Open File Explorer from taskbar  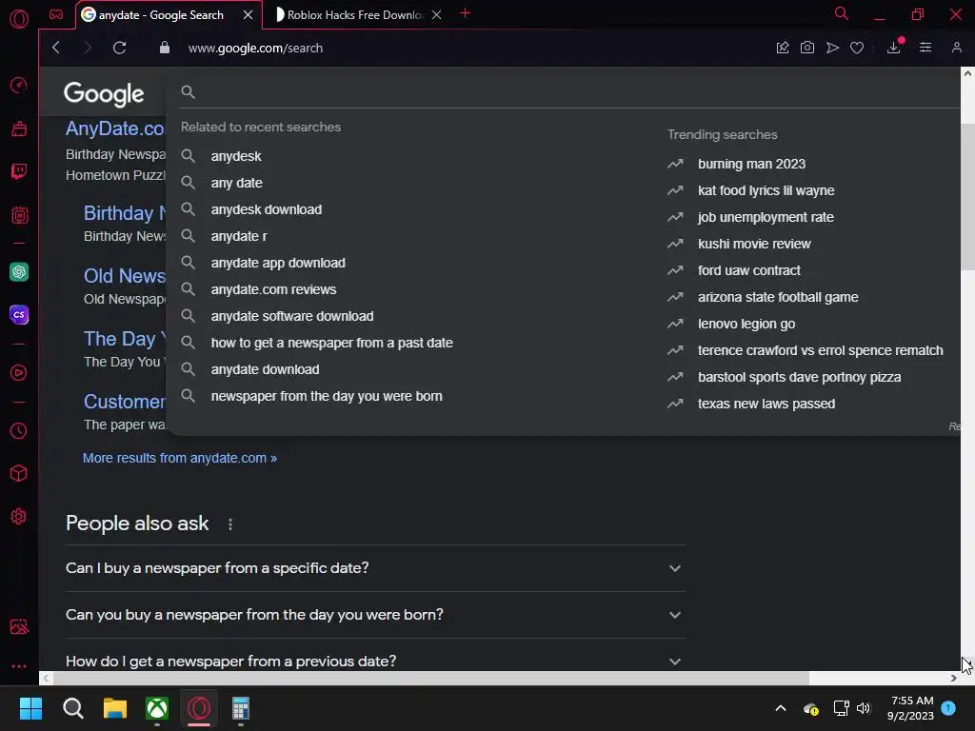click(115, 708)
